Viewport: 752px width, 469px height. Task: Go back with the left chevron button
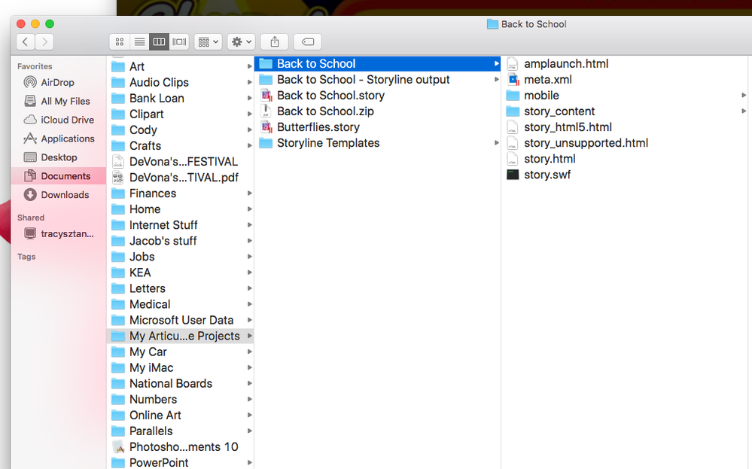click(x=26, y=41)
